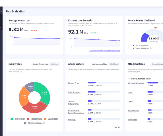Screen dimensions: 163x136
Task: Click middle data point on Average Annual Loss chart
Action: pyautogui.click(x=39, y=38)
